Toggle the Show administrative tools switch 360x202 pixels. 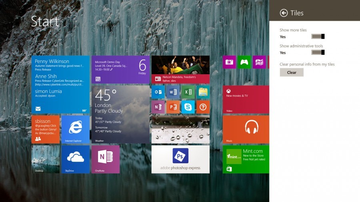point(318,52)
